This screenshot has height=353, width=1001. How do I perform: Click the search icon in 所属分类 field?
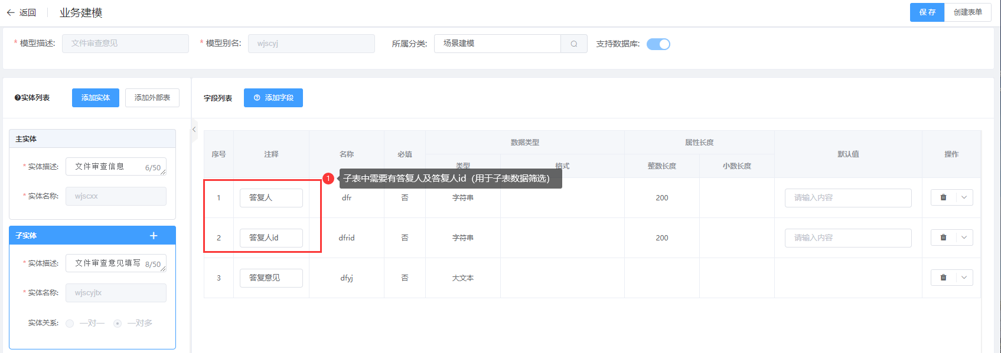coord(573,44)
